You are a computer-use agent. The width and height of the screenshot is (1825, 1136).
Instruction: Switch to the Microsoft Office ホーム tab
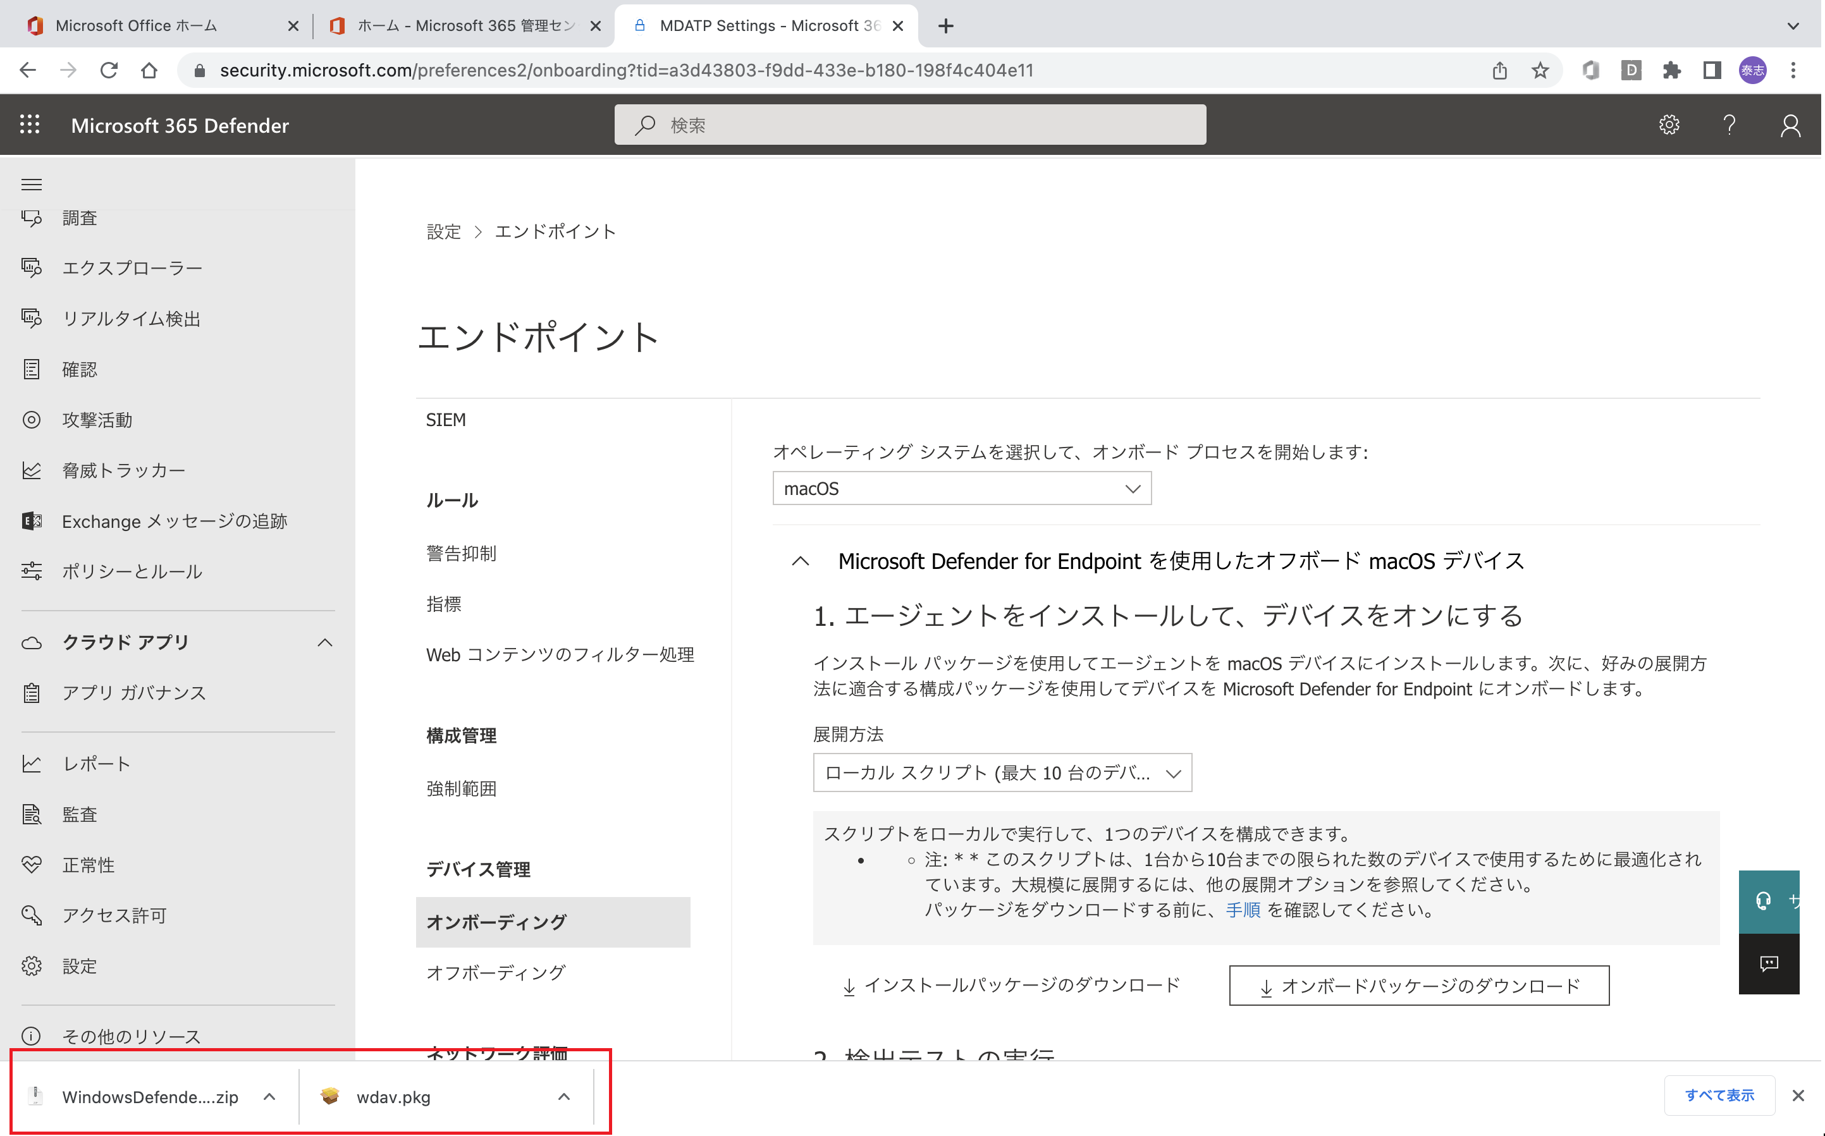point(136,25)
